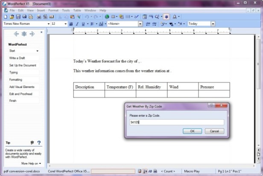Toggle Bold formatting

71,24
